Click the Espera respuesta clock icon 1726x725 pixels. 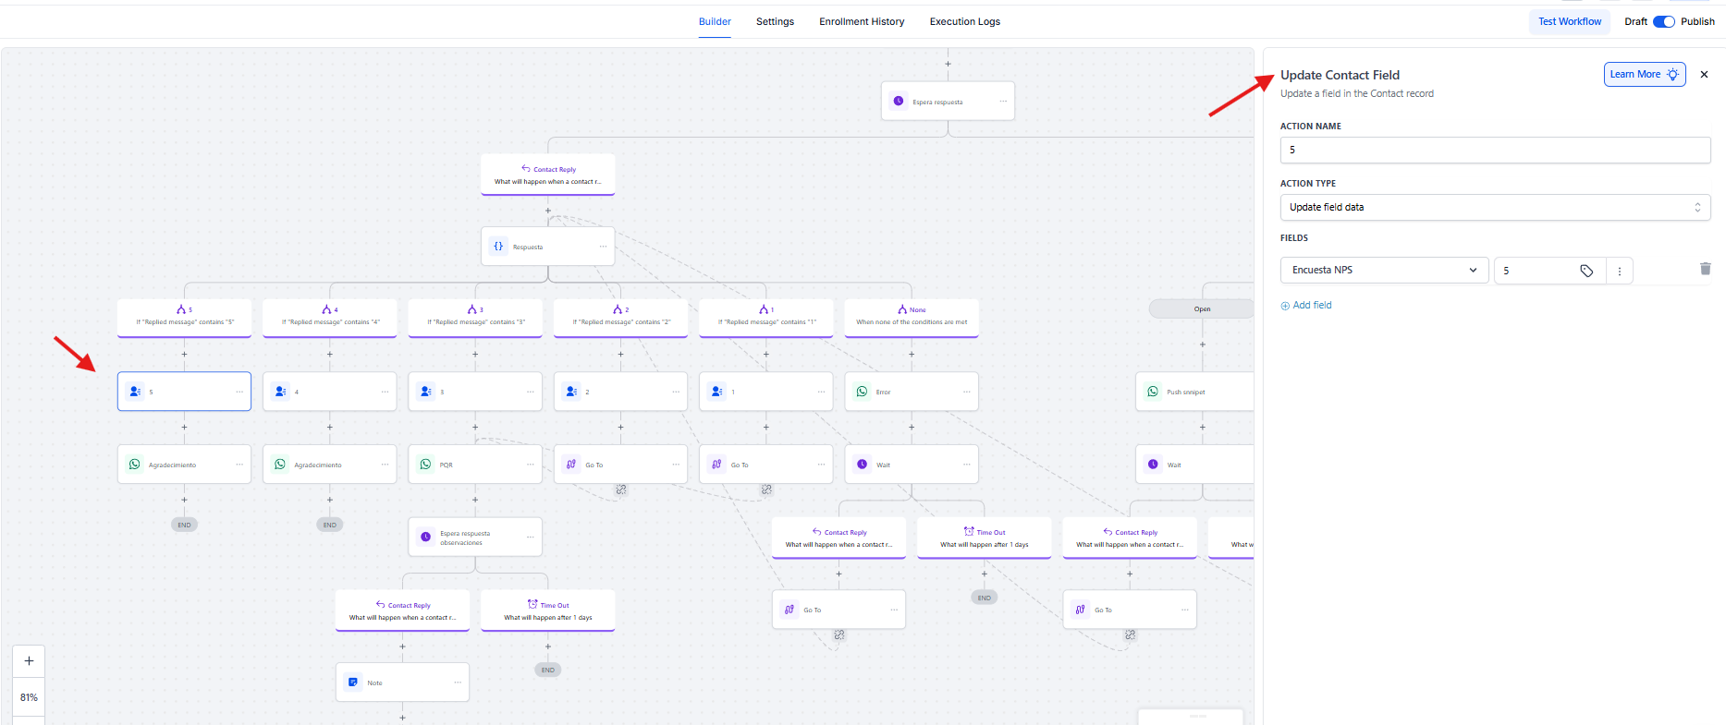point(898,102)
